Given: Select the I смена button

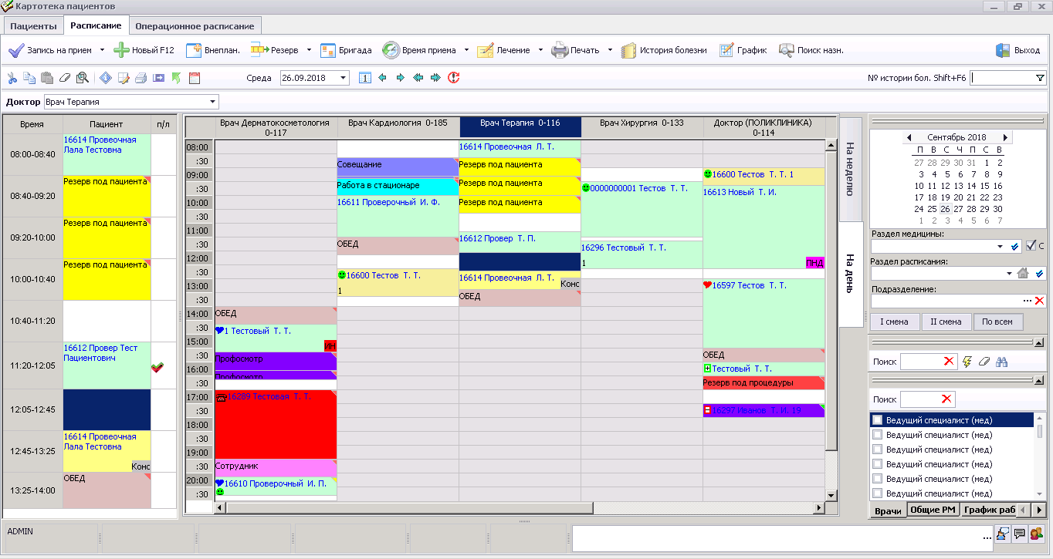Looking at the screenshot, I should pos(895,322).
